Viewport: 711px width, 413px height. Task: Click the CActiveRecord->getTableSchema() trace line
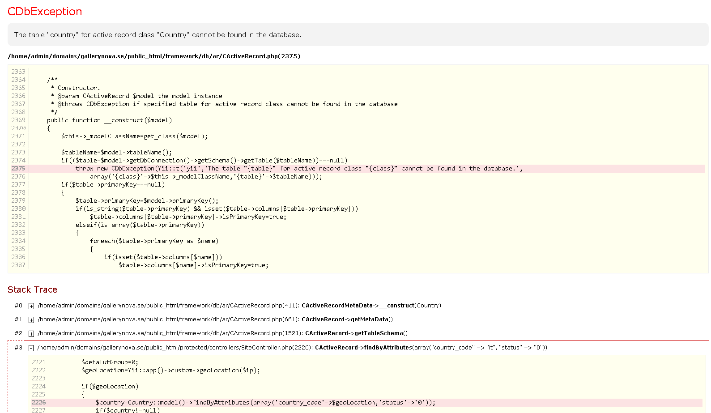[356, 333]
